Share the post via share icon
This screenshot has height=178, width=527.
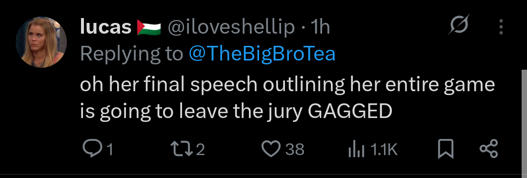pyautogui.click(x=489, y=149)
